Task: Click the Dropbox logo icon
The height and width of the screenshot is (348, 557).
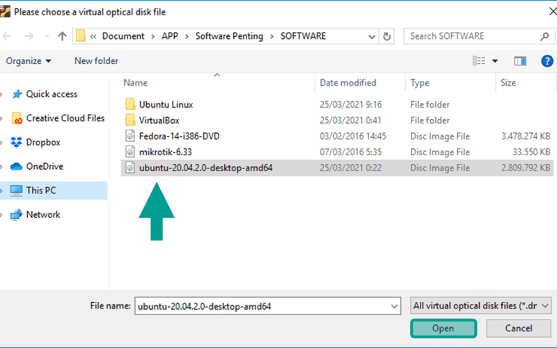Action: [16, 143]
